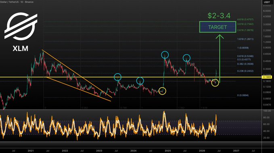The width and height of the screenshot is (274, 153).
Task: Click 2027 on the time axis
Action: pos(236,151)
